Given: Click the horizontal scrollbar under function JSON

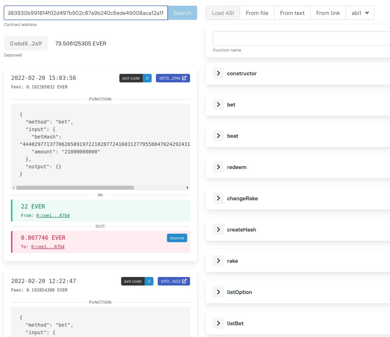Looking at the screenshot, I should pos(75,187).
